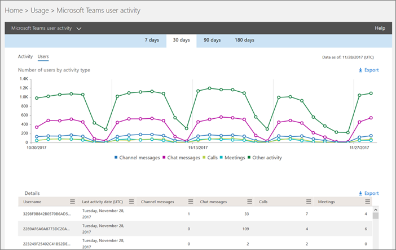Toggle Channel messages legend series
This screenshot has height=250, width=396.
(x=137, y=158)
